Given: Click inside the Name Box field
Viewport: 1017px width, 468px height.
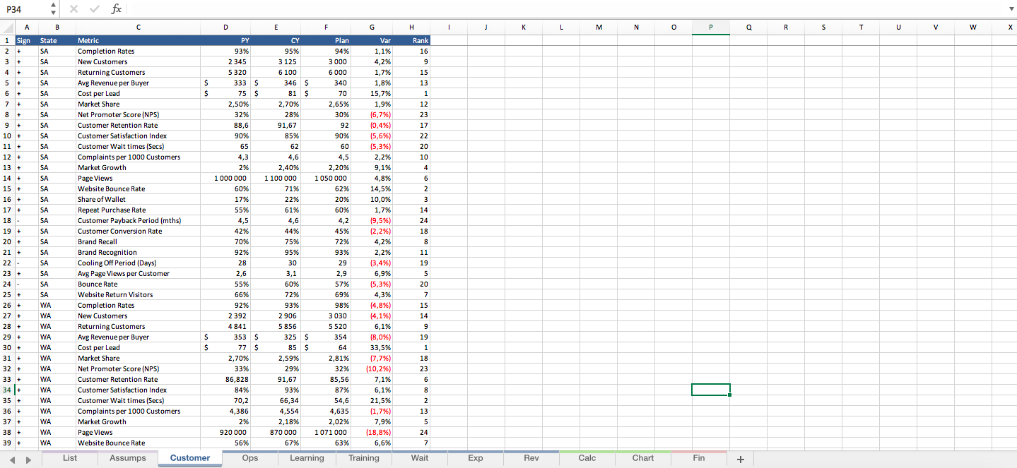Looking at the screenshot, I should (x=23, y=9).
